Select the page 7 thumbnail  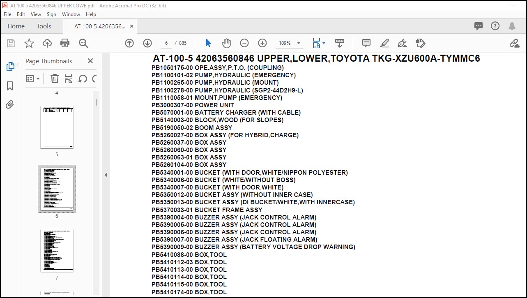57,250
